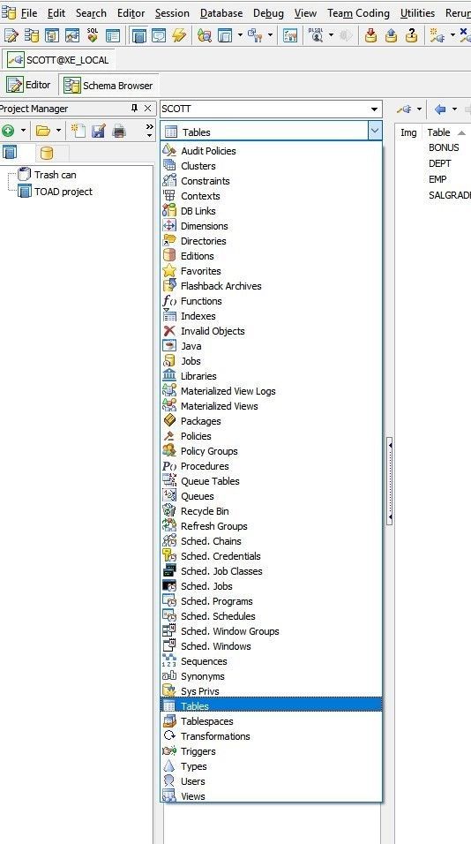Click the blue back arrow icon
This screenshot has width=471, height=844.
(440, 109)
